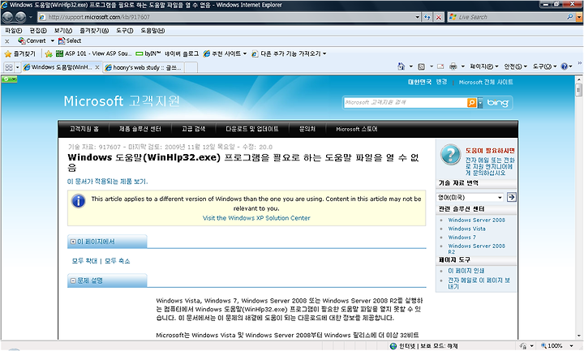Viewport: 584px width, 351px height.
Task: Click the Print icon in command bar
Action: 453,66
